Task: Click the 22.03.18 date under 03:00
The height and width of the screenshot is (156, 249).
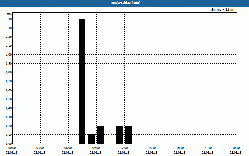Action: pos(40,153)
